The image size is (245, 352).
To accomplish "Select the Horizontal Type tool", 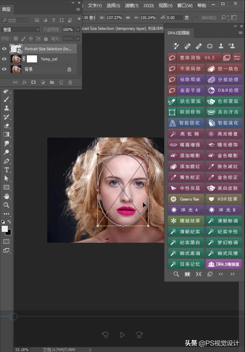I will (x=6, y=170).
